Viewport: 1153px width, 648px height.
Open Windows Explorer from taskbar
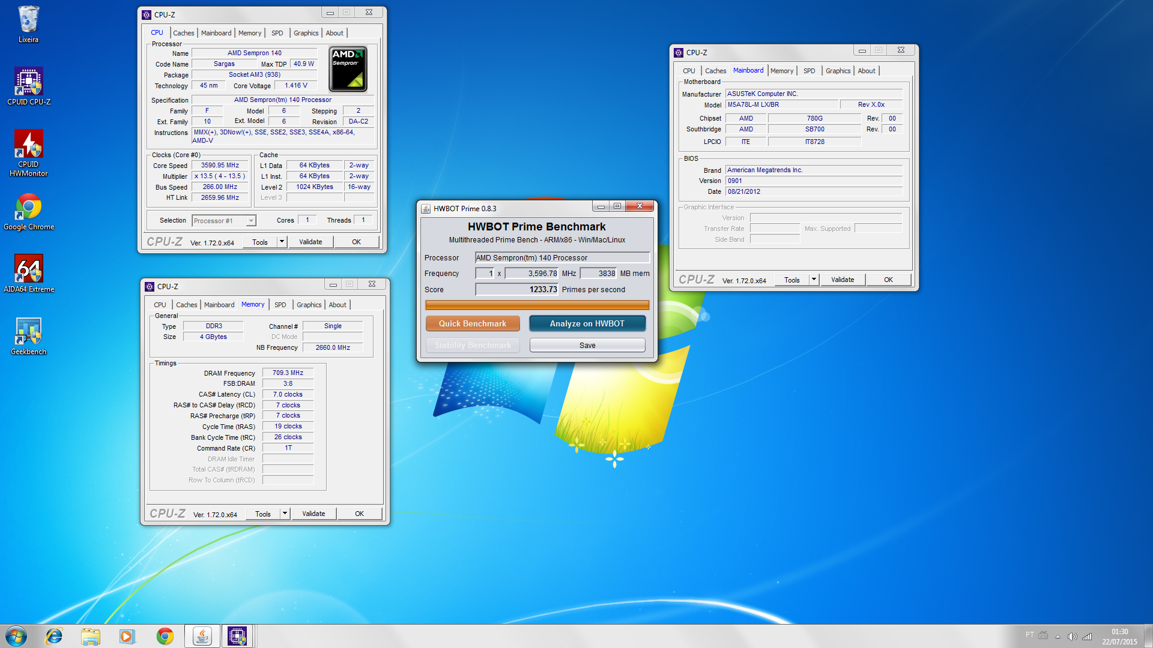coord(91,636)
